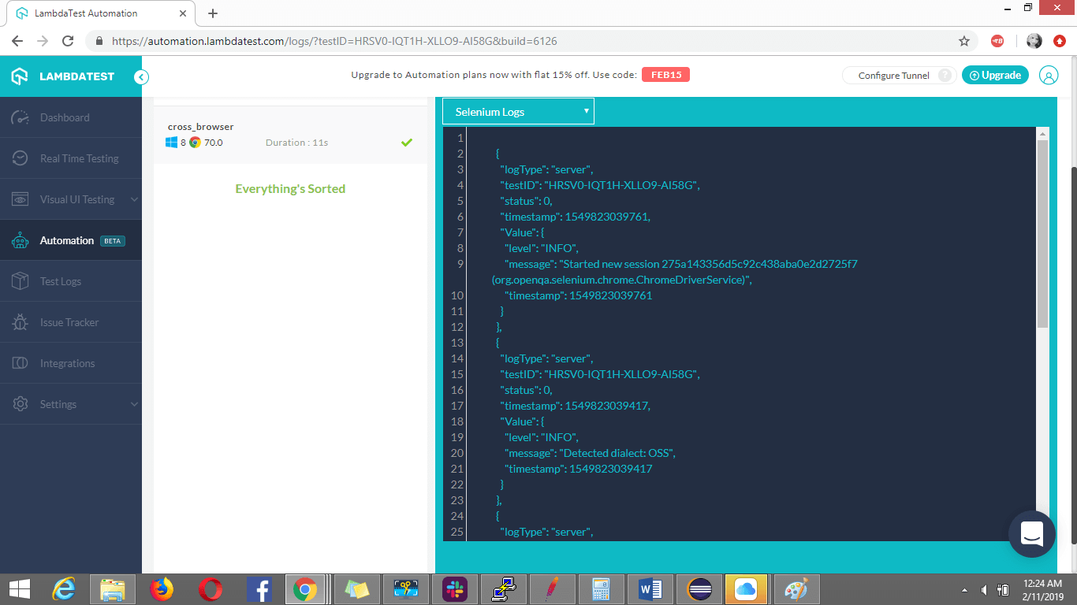Open Word from taskbar

click(650, 588)
